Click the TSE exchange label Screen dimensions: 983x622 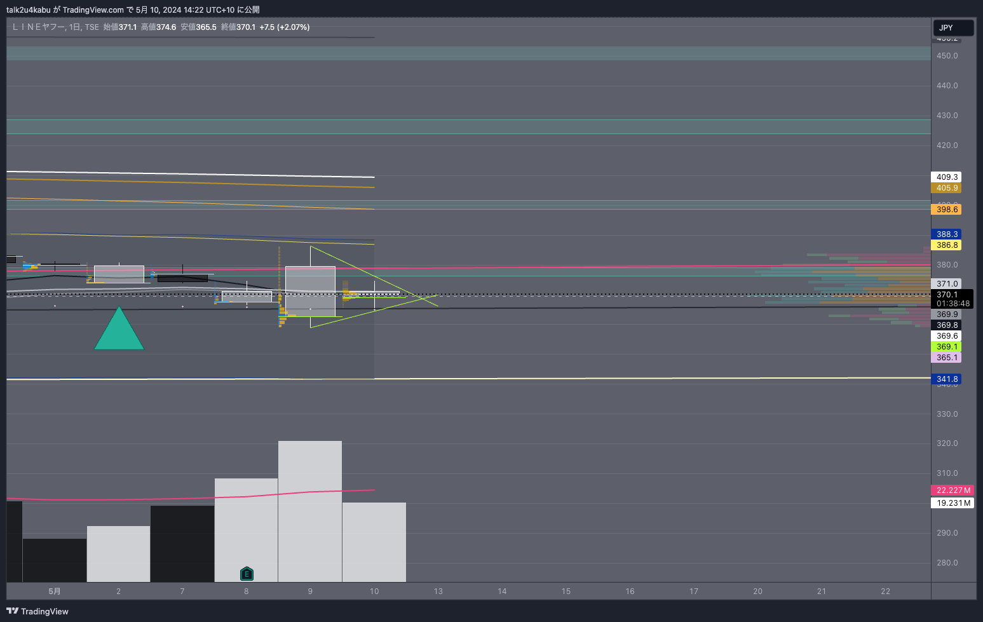coord(92,27)
